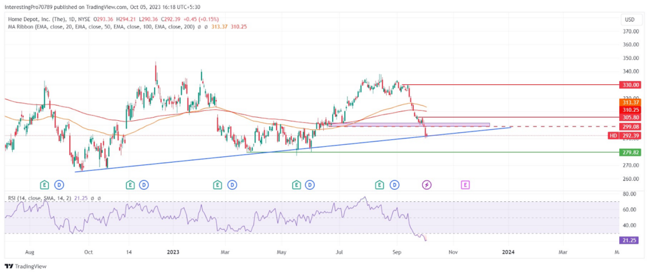649x274 pixels.
Task: Open the USD currency selector
Action: (x=630, y=20)
